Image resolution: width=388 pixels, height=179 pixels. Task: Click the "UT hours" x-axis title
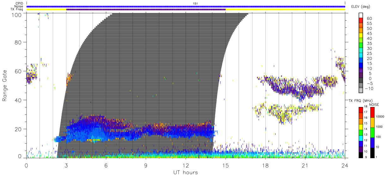pos(185,172)
